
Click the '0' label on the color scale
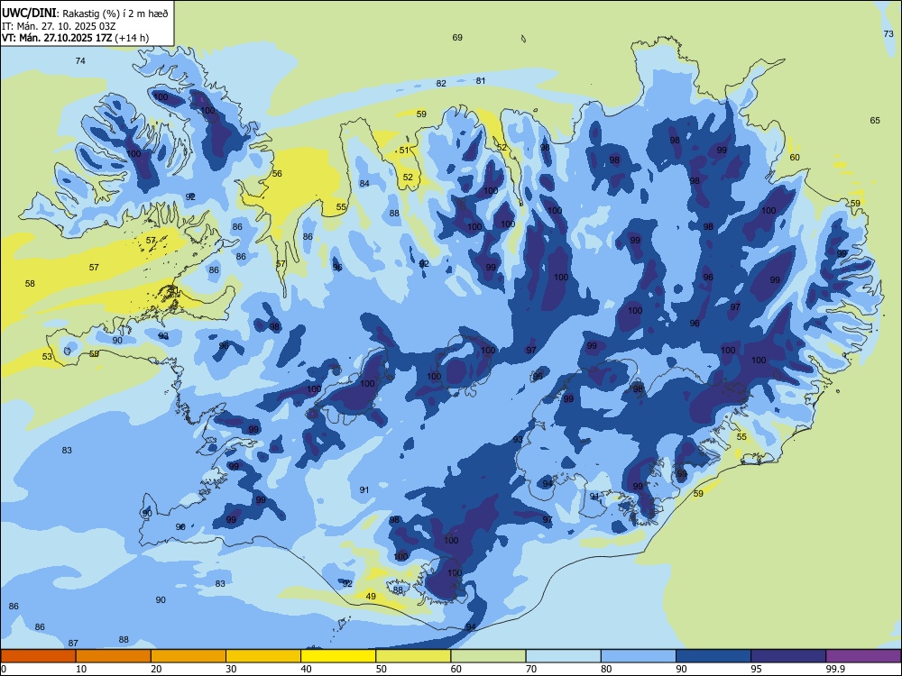(4, 669)
